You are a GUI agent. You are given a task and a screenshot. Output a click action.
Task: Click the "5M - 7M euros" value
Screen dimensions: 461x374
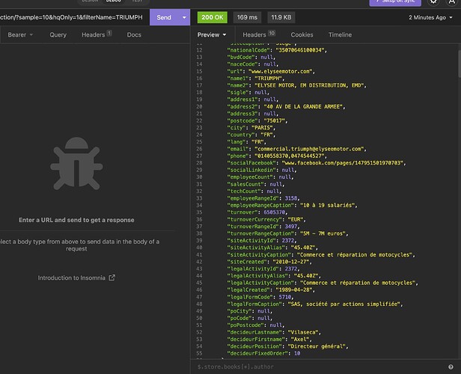pyautogui.click(x=323, y=233)
